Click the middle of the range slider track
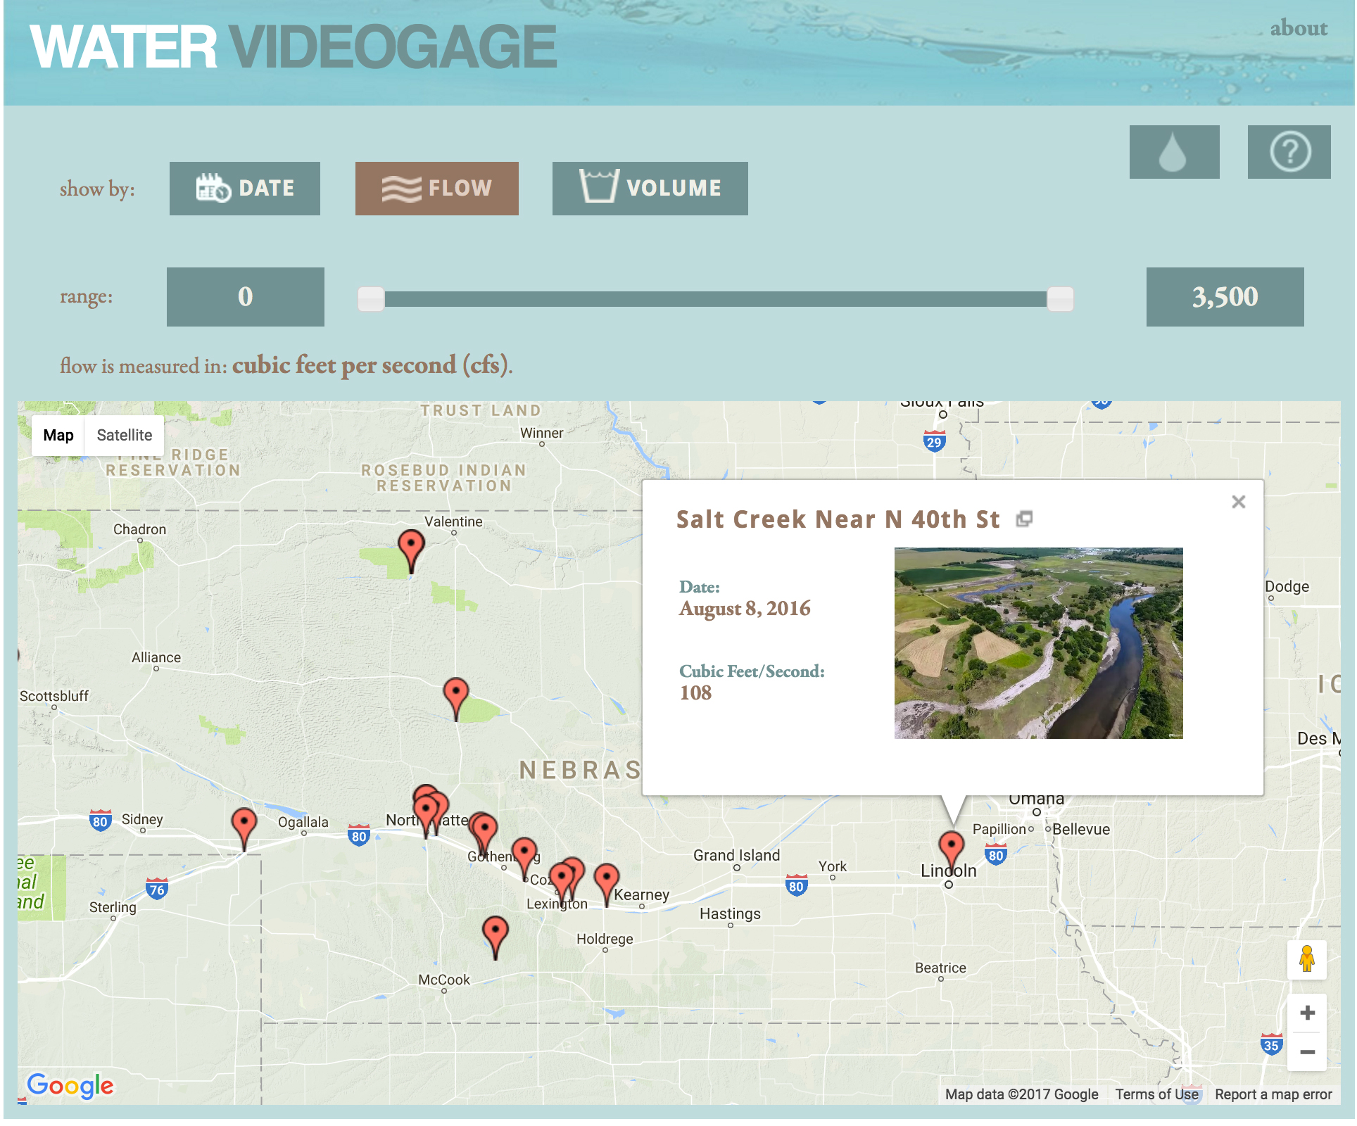Image resolution: width=1357 pixels, height=1126 pixels. coord(716,299)
